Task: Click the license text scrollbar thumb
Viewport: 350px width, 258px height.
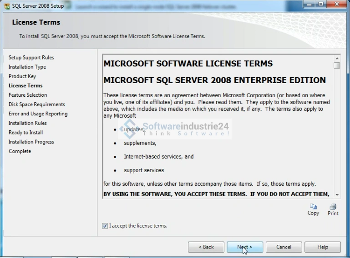Action: (337, 65)
